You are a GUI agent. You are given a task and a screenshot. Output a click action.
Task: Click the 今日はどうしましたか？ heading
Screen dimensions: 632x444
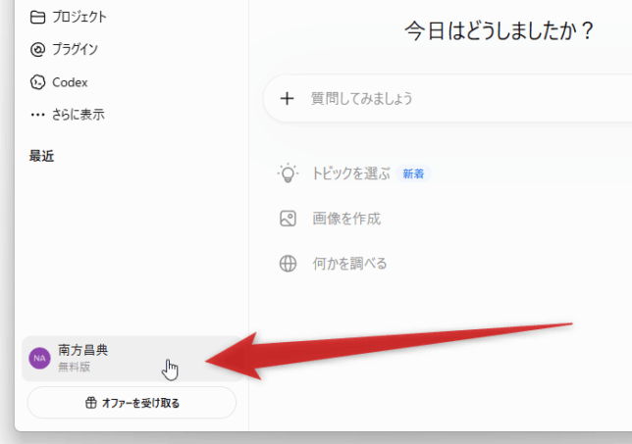click(x=500, y=31)
